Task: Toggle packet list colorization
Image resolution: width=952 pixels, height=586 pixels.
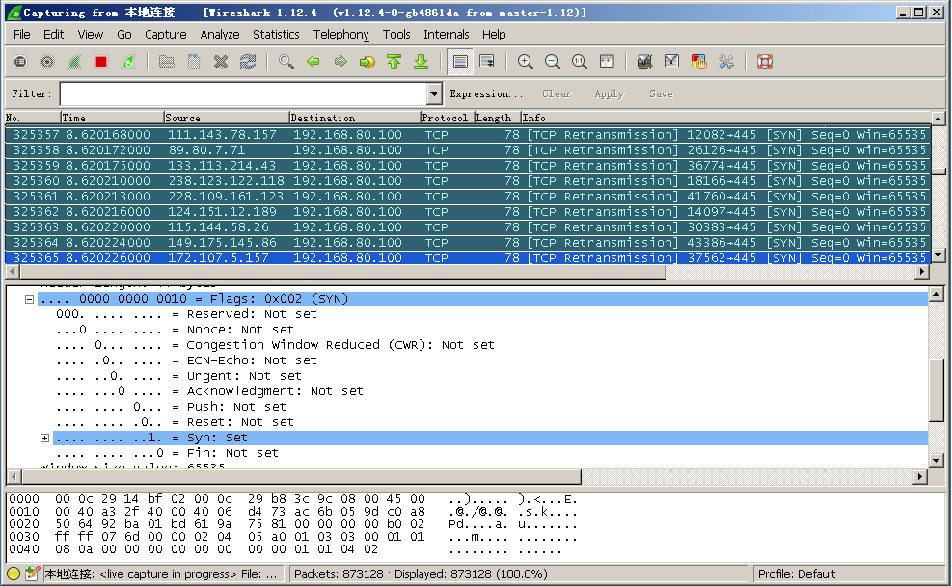Action: (460, 62)
